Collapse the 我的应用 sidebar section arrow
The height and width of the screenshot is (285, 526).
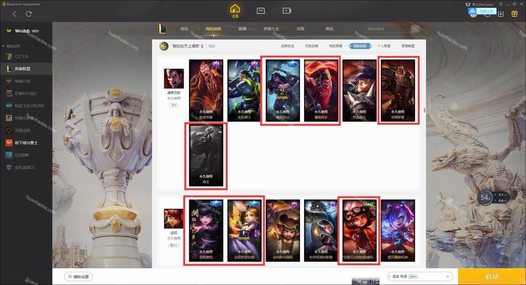click(3, 46)
